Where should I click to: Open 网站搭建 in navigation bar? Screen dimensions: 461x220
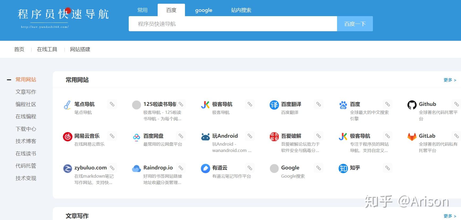click(80, 49)
